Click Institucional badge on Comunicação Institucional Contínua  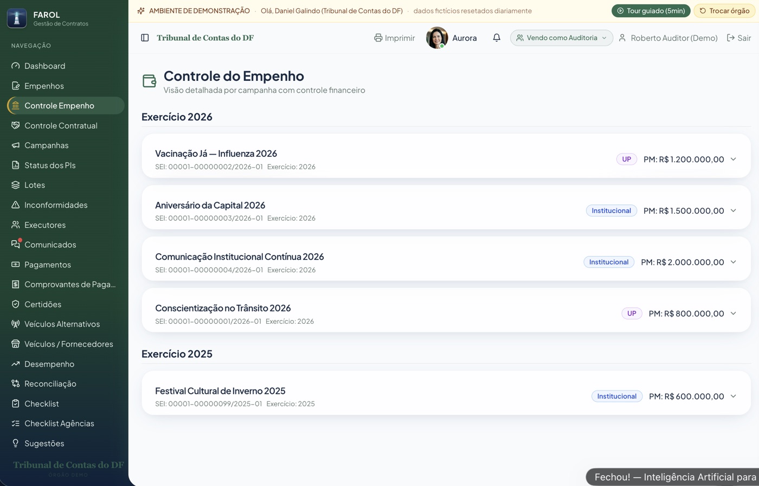pyautogui.click(x=609, y=262)
